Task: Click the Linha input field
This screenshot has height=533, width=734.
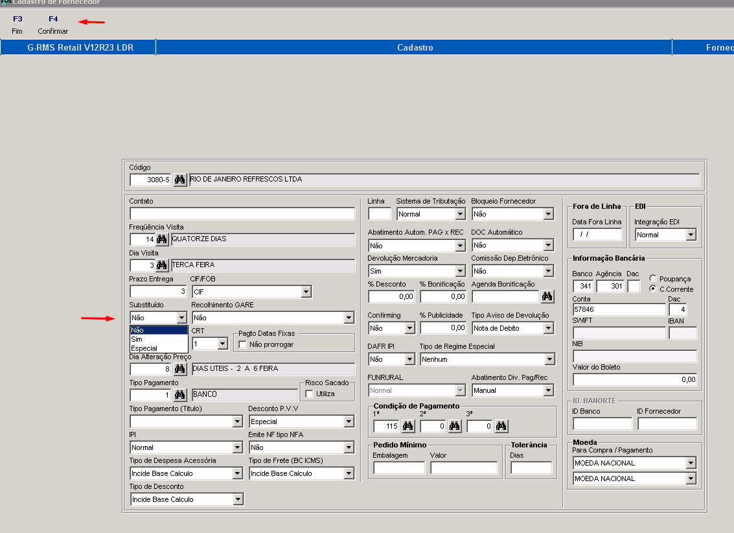Action: pyautogui.click(x=380, y=214)
